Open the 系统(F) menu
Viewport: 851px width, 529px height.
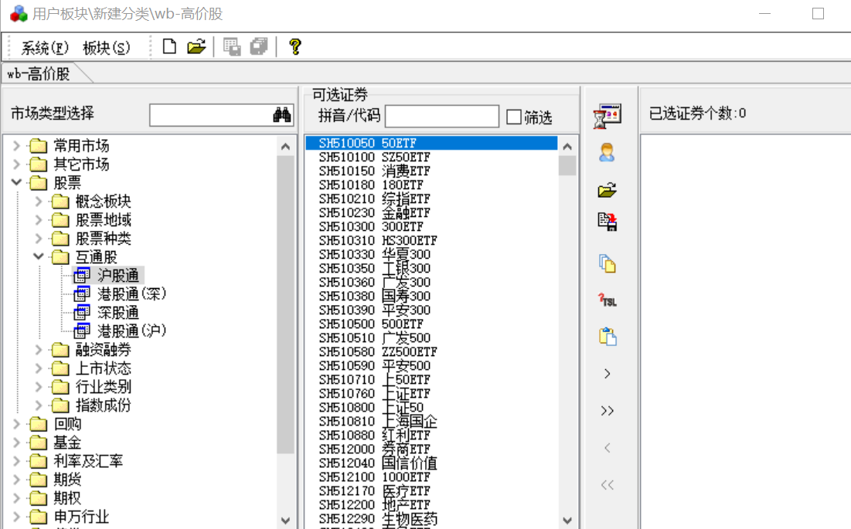pyautogui.click(x=45, y=48)
